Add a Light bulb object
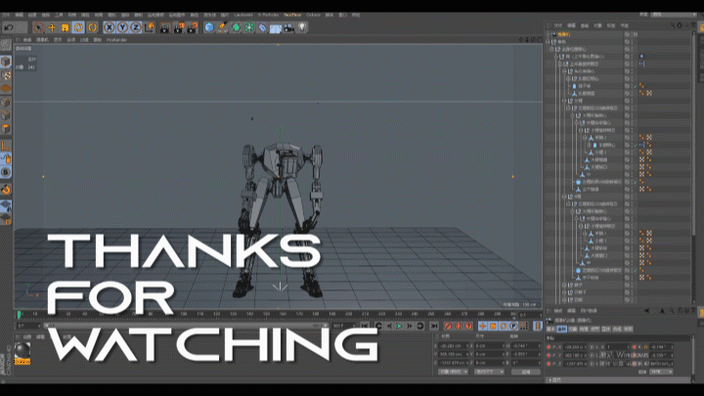Viewport: 704px width, 396px height. tap(302, 27)
